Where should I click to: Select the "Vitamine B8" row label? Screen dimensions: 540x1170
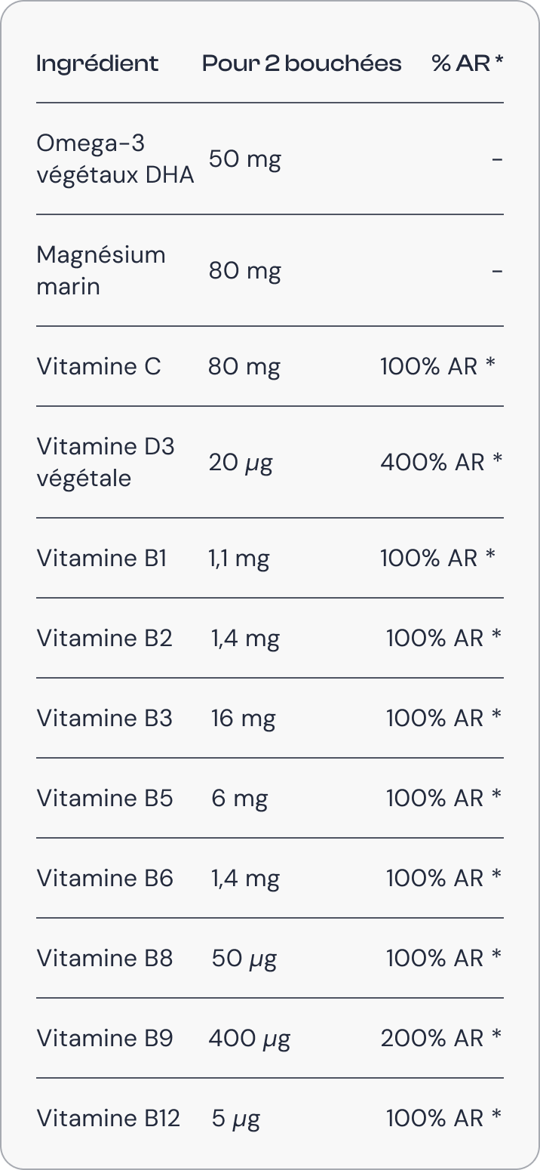point(104,958)
